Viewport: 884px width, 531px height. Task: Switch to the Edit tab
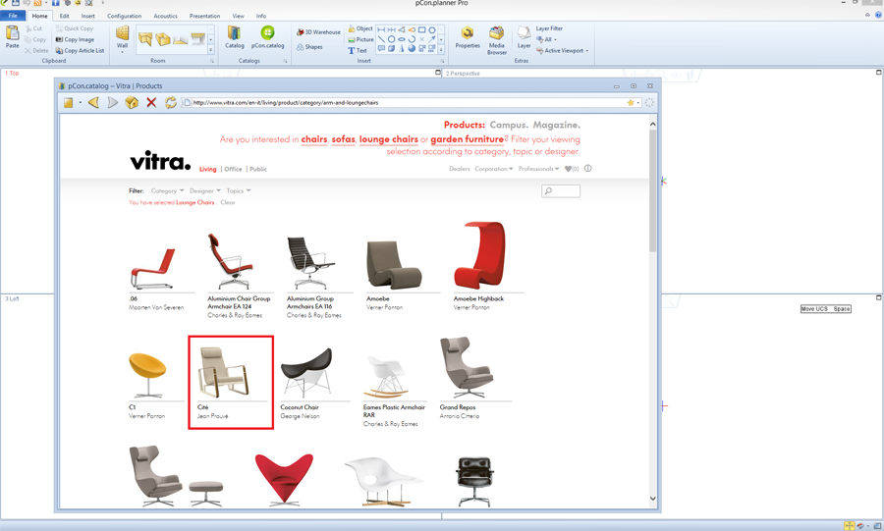point(64,17)
